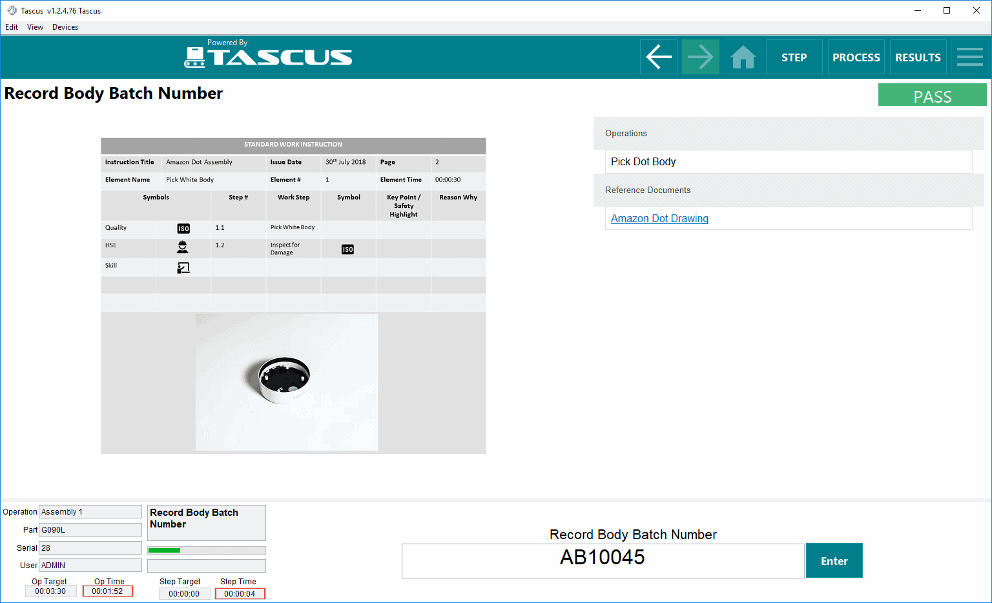
Task: Click the 30th July 2018 issue date
Action: (x=346, y=162)
